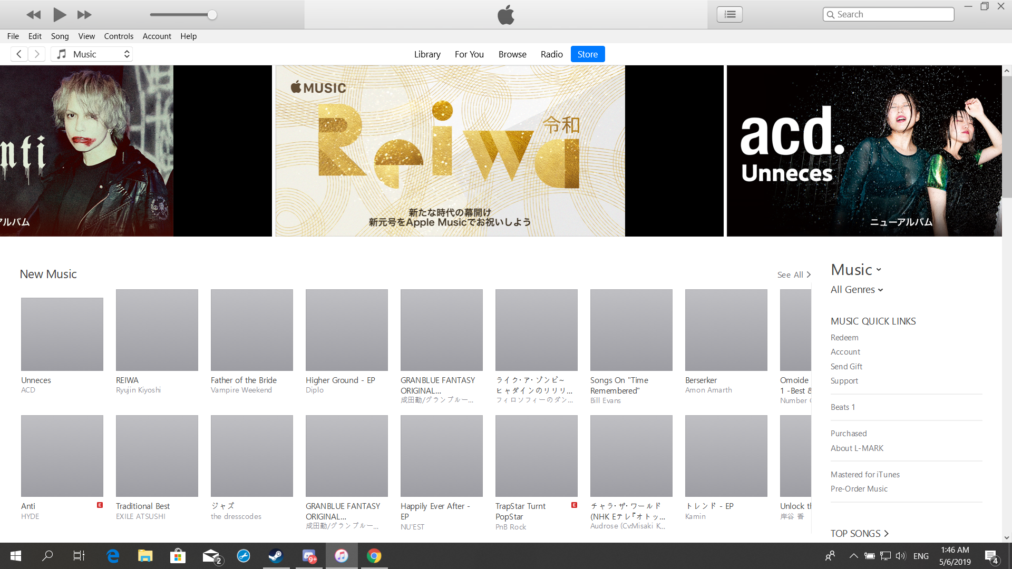The height and width of the screenshot is (569, 1012).
Task: Expand the Music category heading dropdown
Action: click(x=856, y=270)
